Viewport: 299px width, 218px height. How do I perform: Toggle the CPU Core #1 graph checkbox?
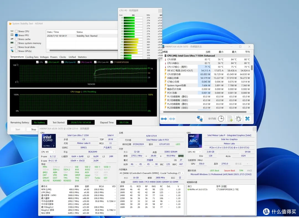click(46, 62)
